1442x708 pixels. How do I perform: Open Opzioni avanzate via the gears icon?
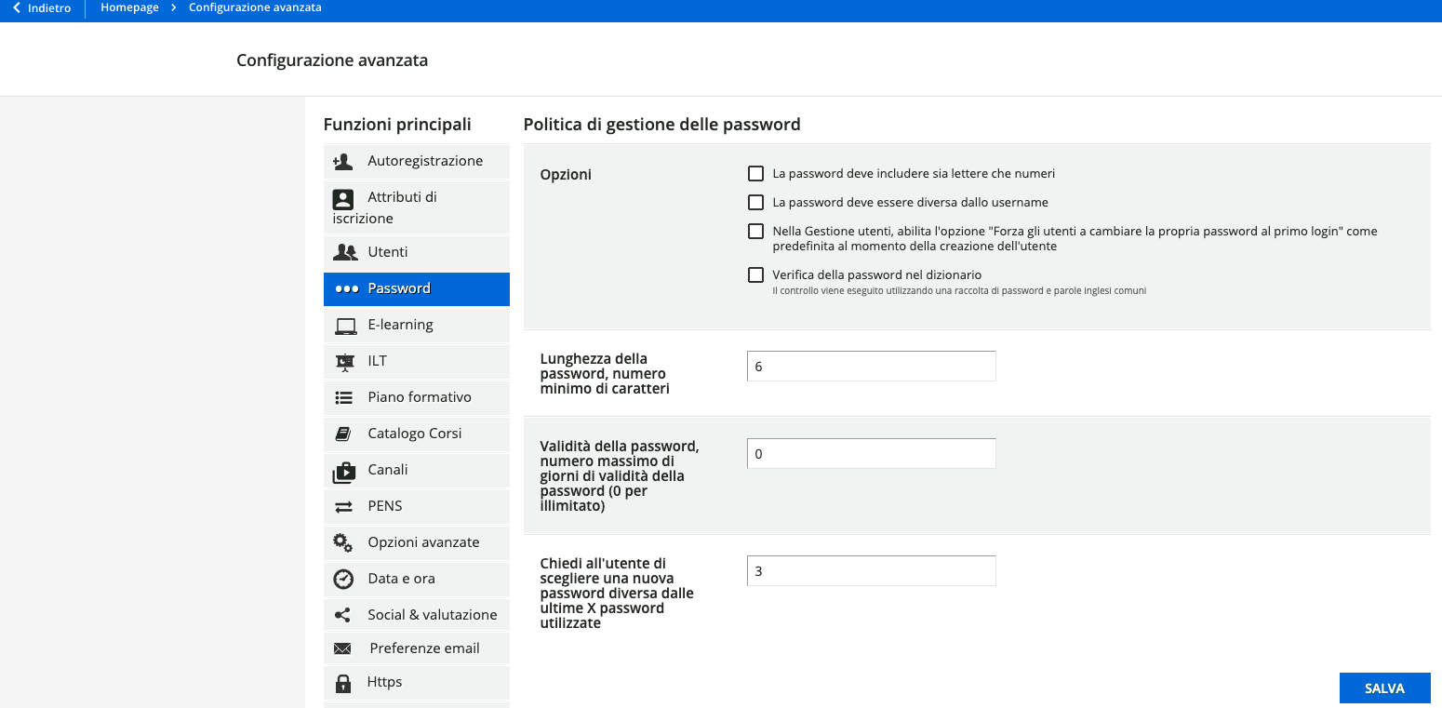point(342,542)
